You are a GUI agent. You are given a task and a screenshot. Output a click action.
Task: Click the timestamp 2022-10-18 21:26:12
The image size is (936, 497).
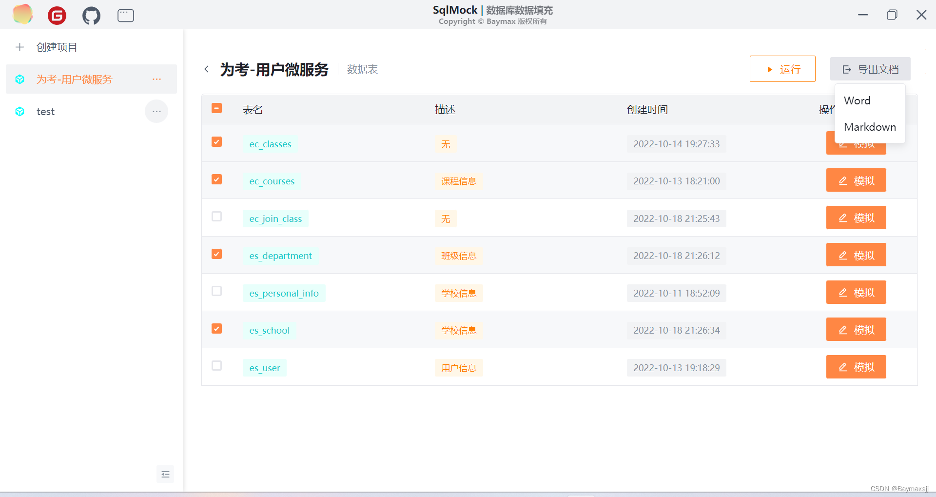click(x=677, y=256)
